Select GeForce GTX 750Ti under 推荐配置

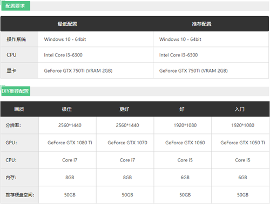(x=193, y=71)
